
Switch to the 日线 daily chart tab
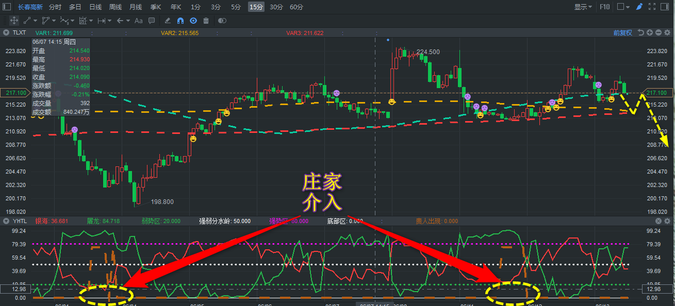click(x=95, y=7)
